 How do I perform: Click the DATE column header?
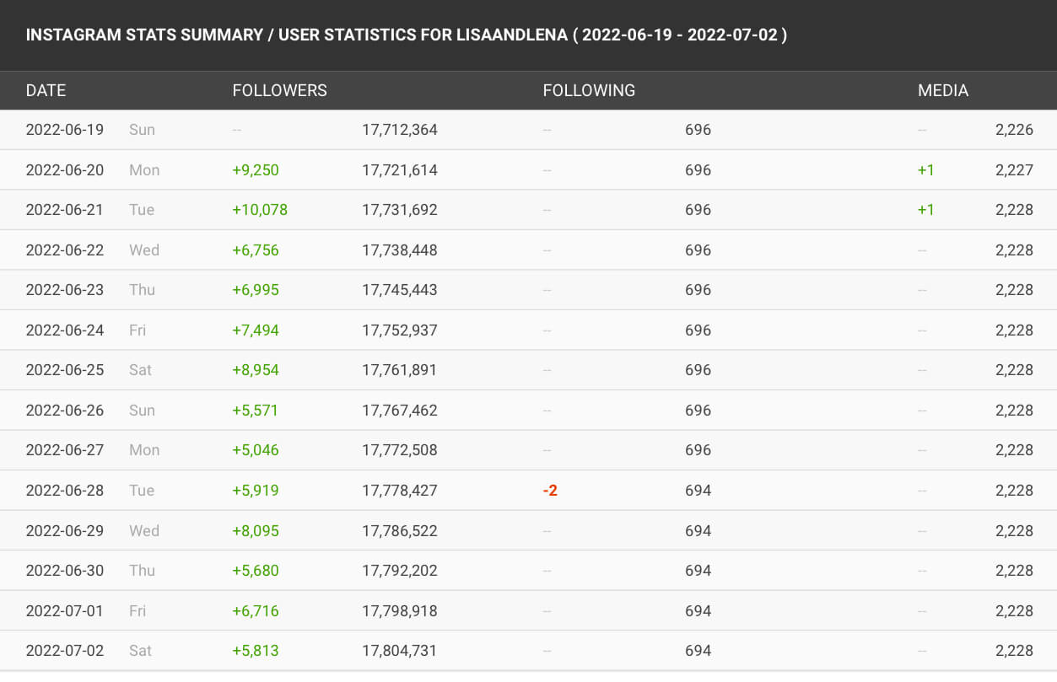tap(46, 90)
